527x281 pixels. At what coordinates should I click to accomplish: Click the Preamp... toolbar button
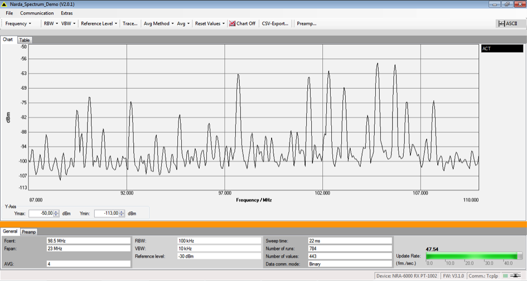[x=307, y=23]
